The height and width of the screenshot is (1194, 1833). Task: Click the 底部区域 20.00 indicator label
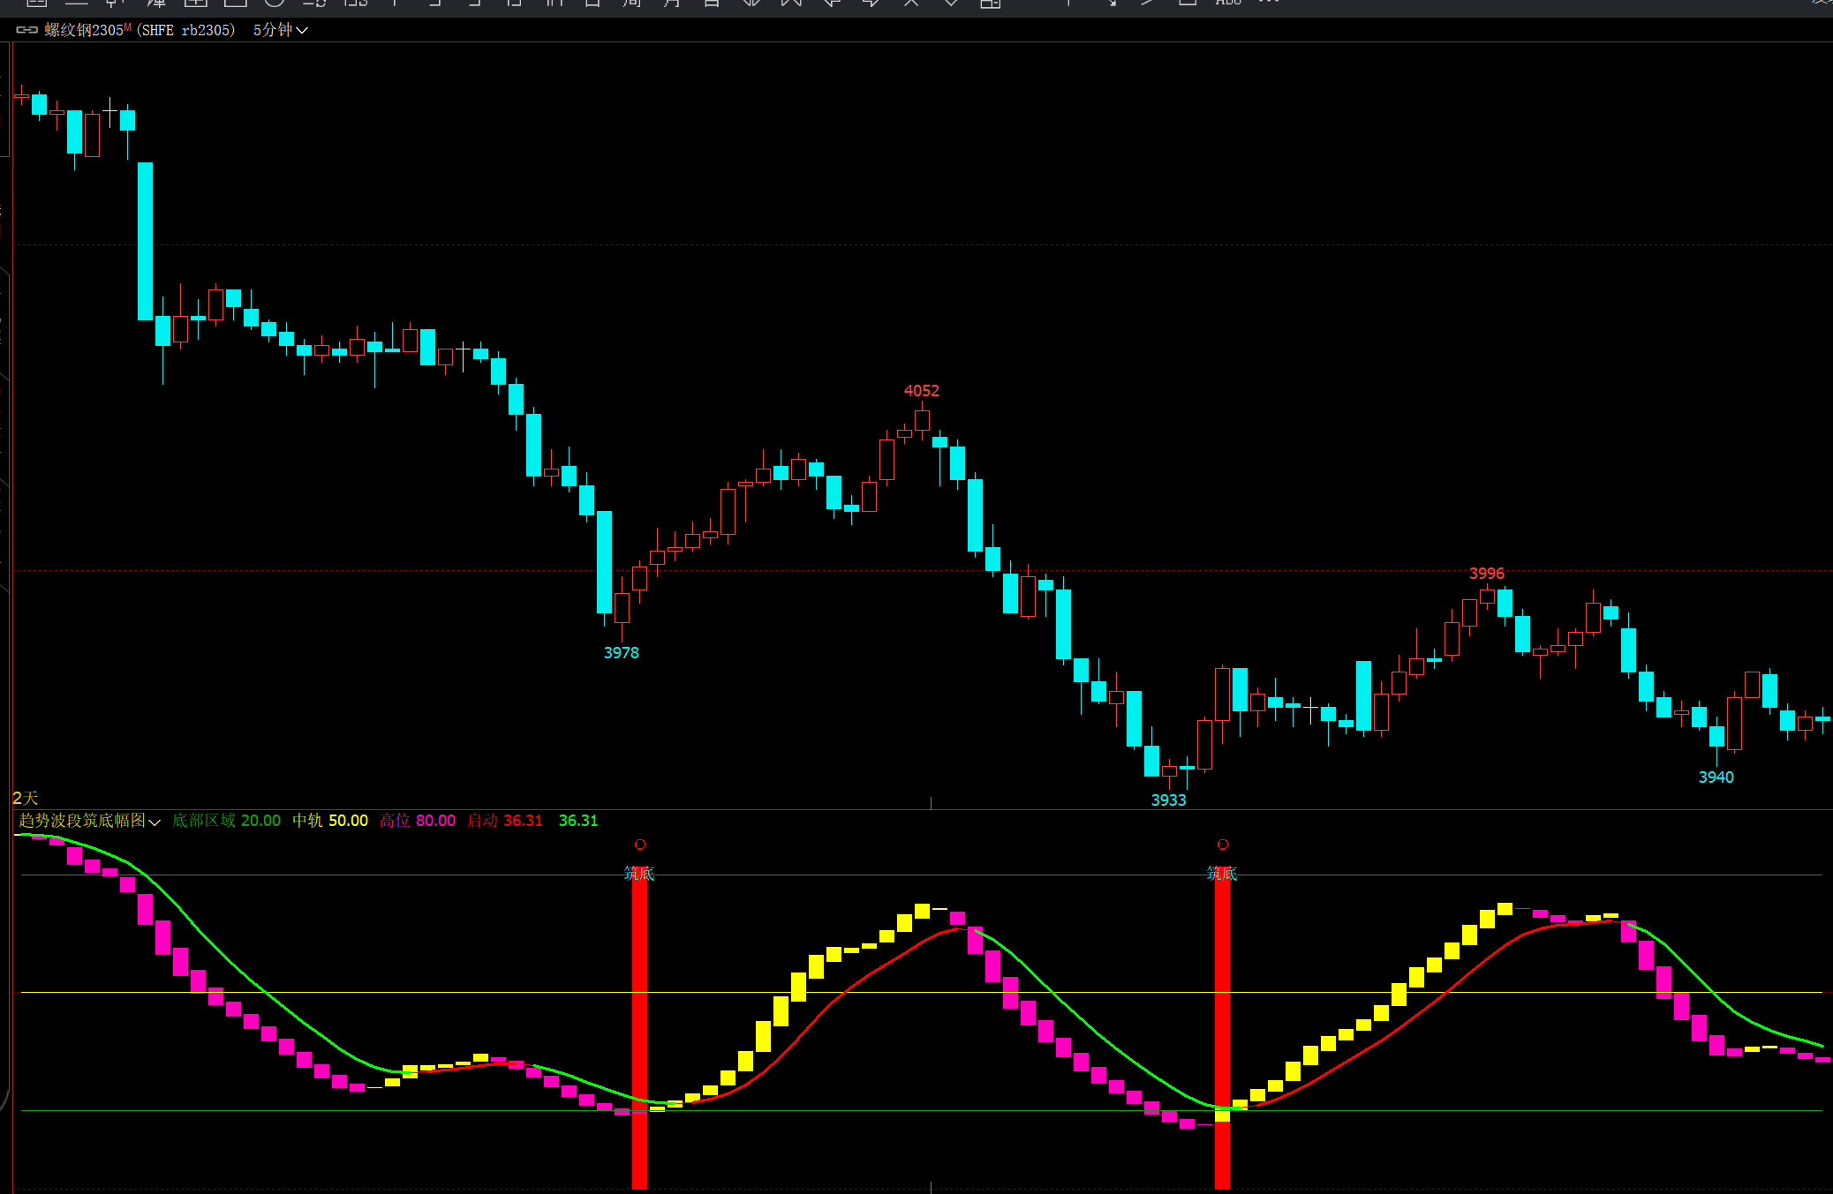tap(226, 821)
